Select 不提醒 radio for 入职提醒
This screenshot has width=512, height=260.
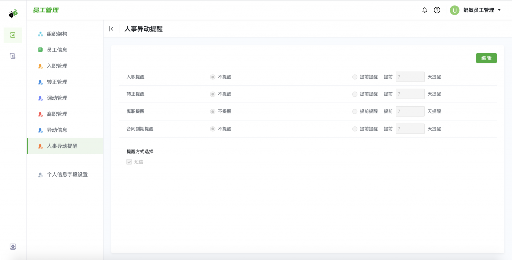[213, 77]
